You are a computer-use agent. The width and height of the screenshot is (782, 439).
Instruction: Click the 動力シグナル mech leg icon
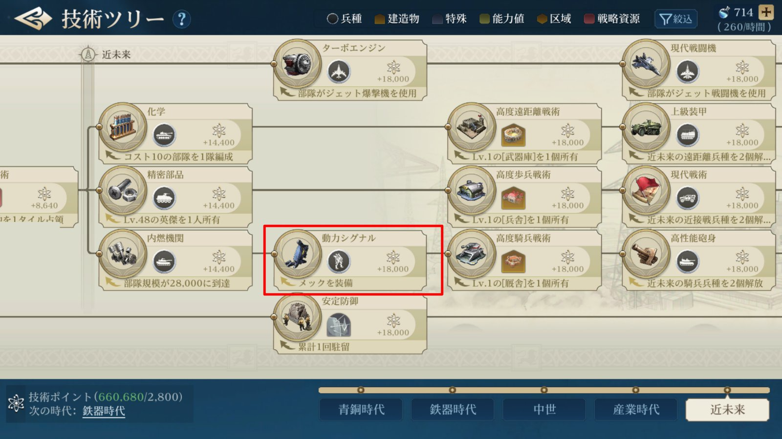pyautogui.click(x=297, y=254)
